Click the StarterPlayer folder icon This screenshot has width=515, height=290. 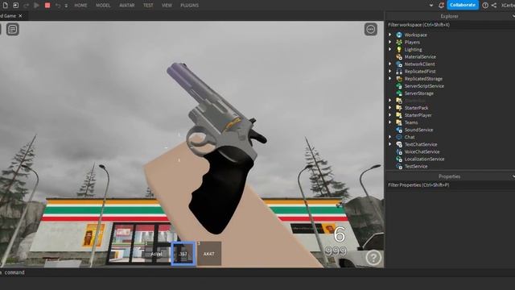click(x=399, y=115)
